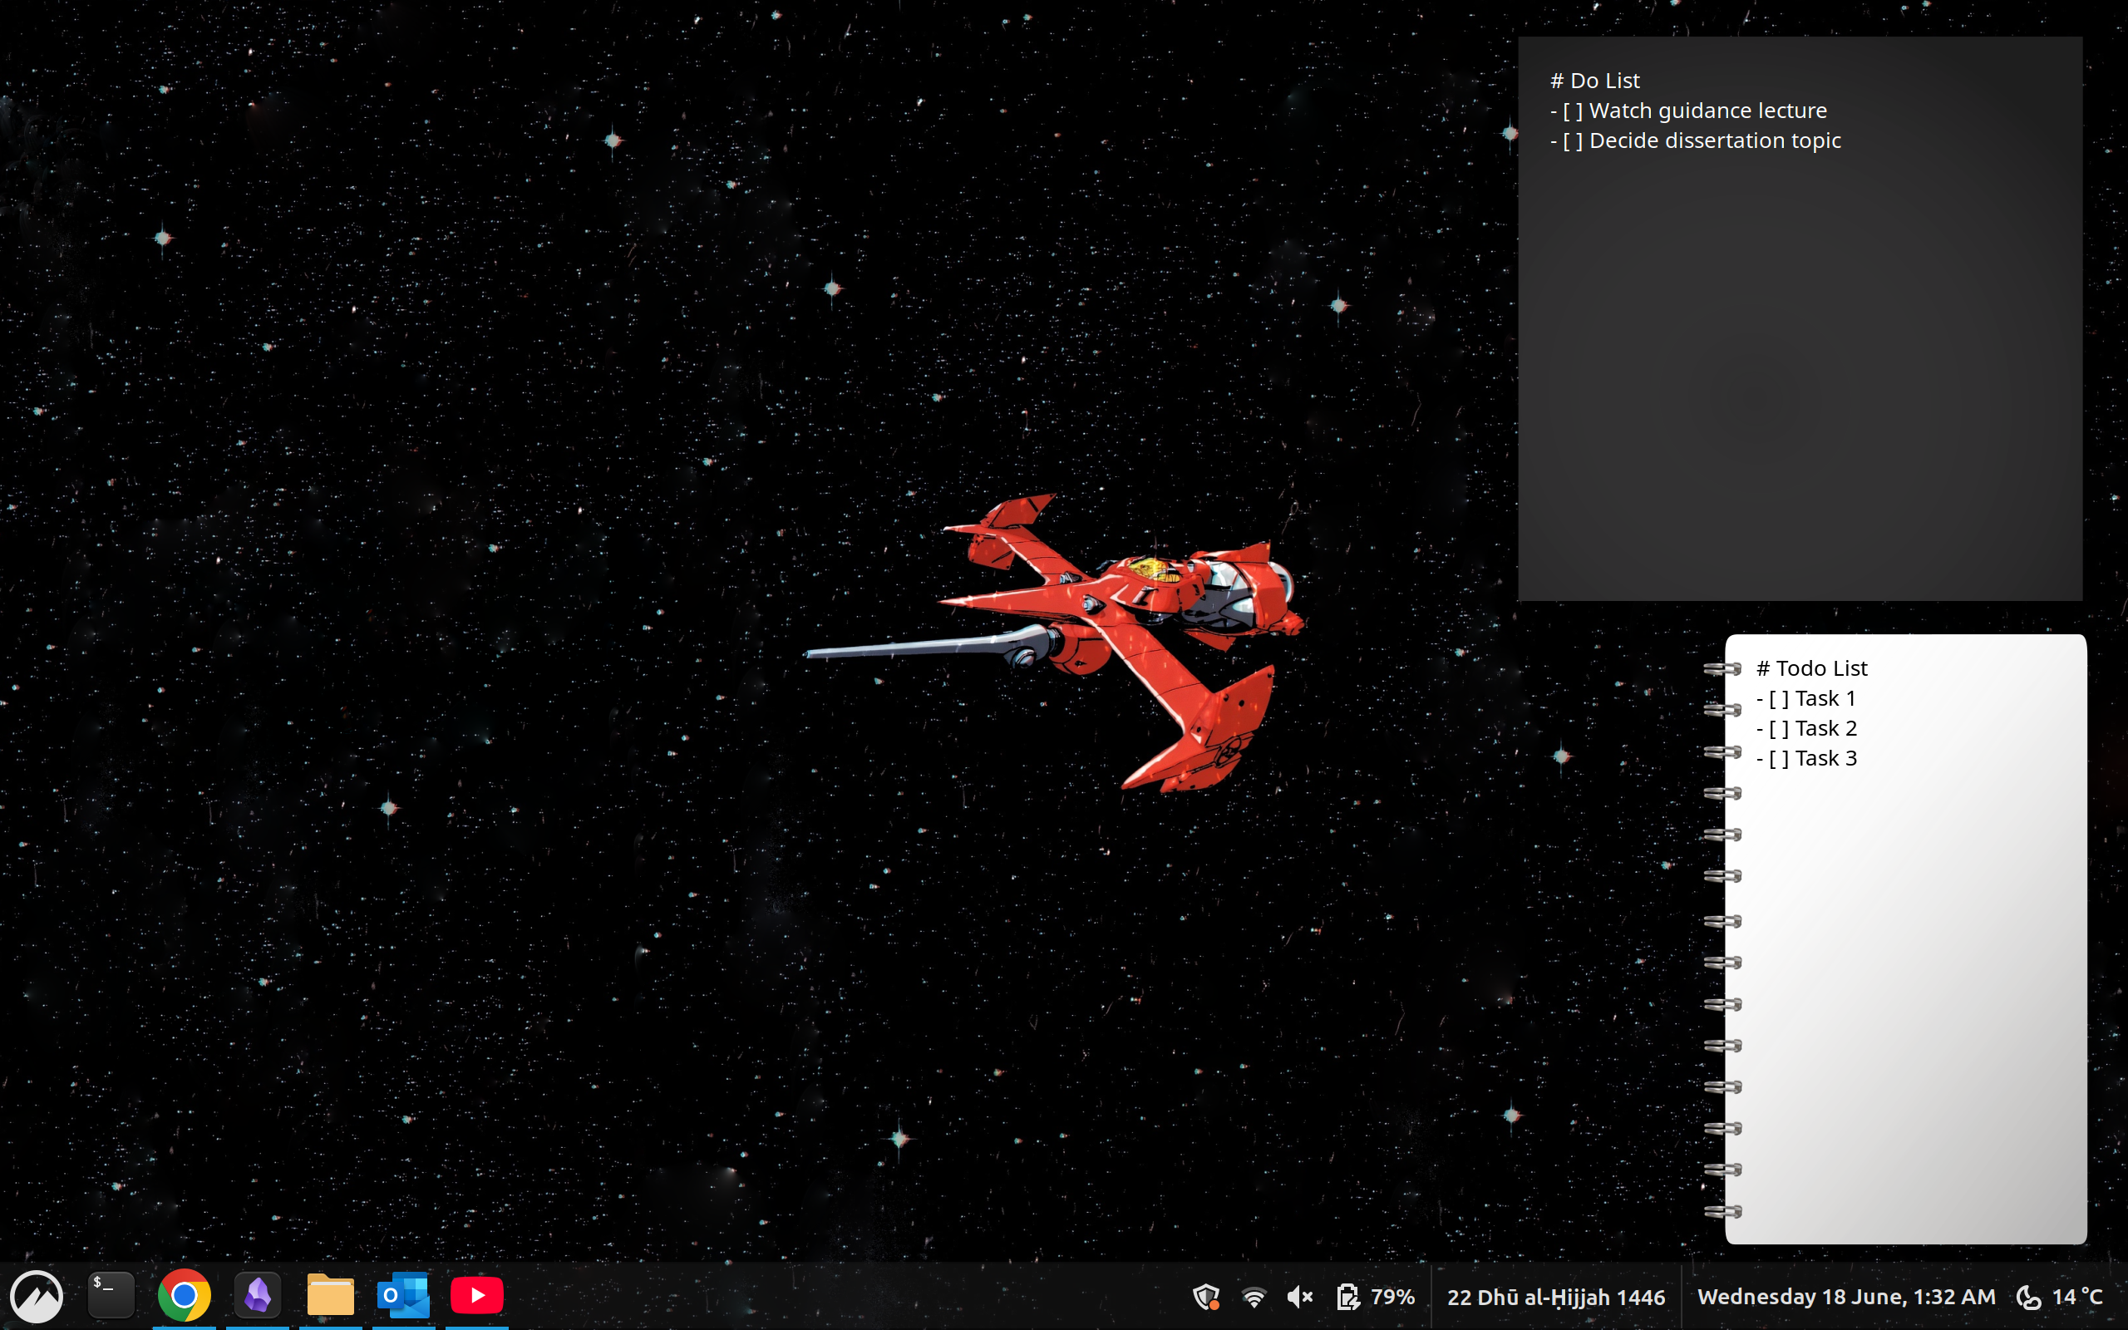Click the 'Task 2' text
This screenshot has height=1330, width=2128.
[1826, 728]
